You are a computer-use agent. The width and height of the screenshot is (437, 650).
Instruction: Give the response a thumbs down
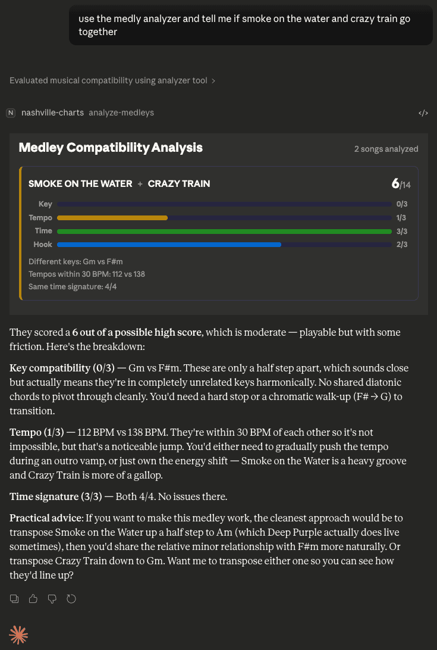pos(52,599)
